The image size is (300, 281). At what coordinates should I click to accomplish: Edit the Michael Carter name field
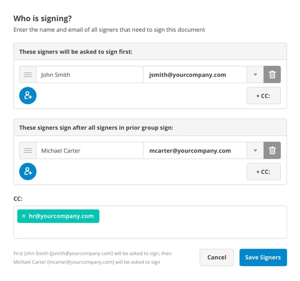coord(90,150)
